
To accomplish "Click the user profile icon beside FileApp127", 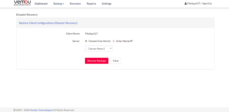I will (x=186, y=4).
